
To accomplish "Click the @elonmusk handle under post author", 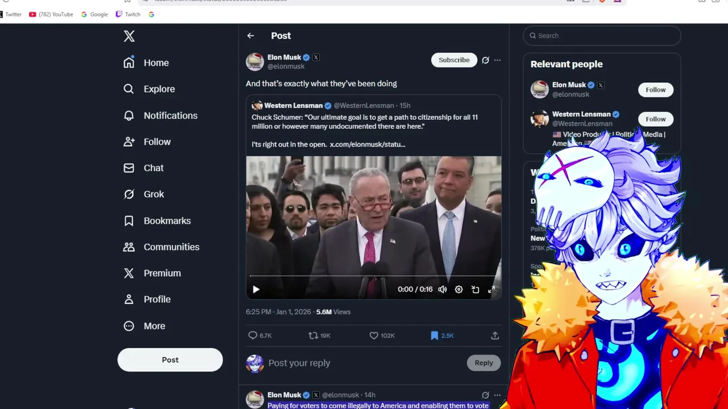I will [x=286, y=66].
